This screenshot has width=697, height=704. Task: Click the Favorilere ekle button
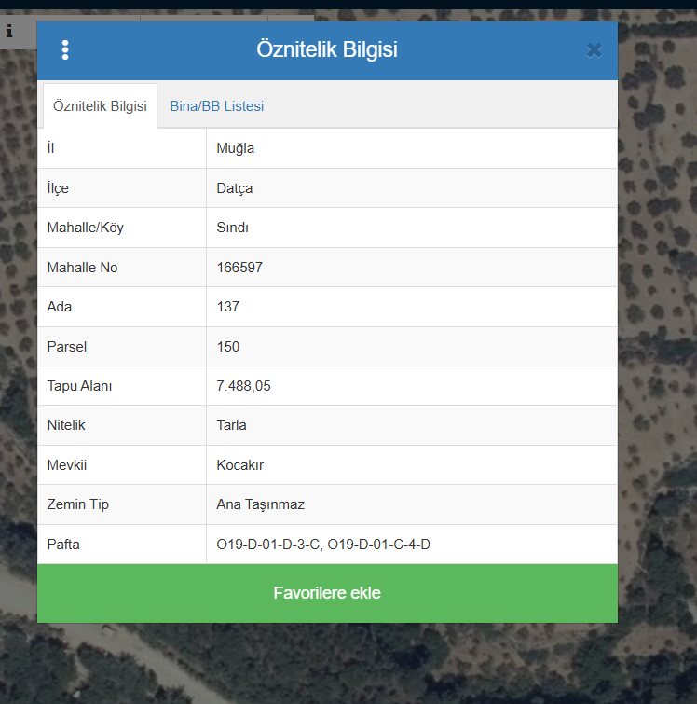point(327,593)
